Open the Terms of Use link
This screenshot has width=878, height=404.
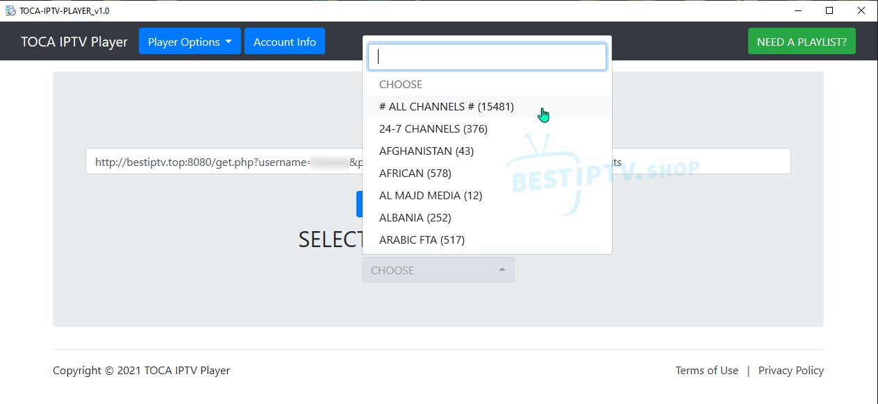pyautogui.click(x=706, y=371)
